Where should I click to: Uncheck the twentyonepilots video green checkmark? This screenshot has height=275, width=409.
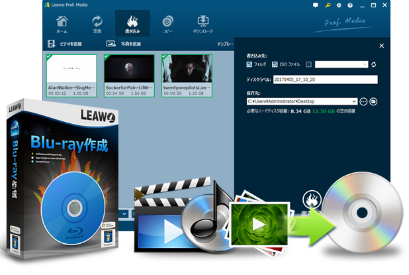point(164,57)
